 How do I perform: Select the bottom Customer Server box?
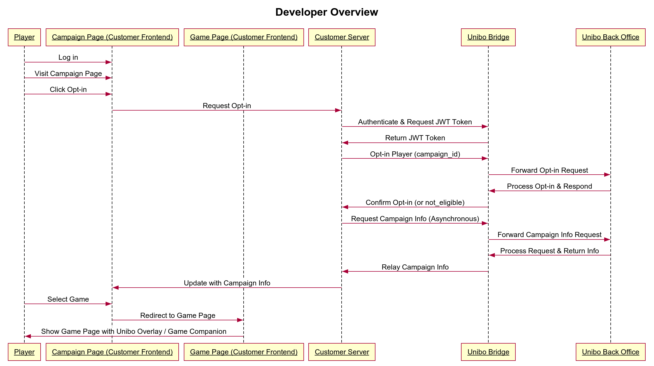tap(342, 352)
